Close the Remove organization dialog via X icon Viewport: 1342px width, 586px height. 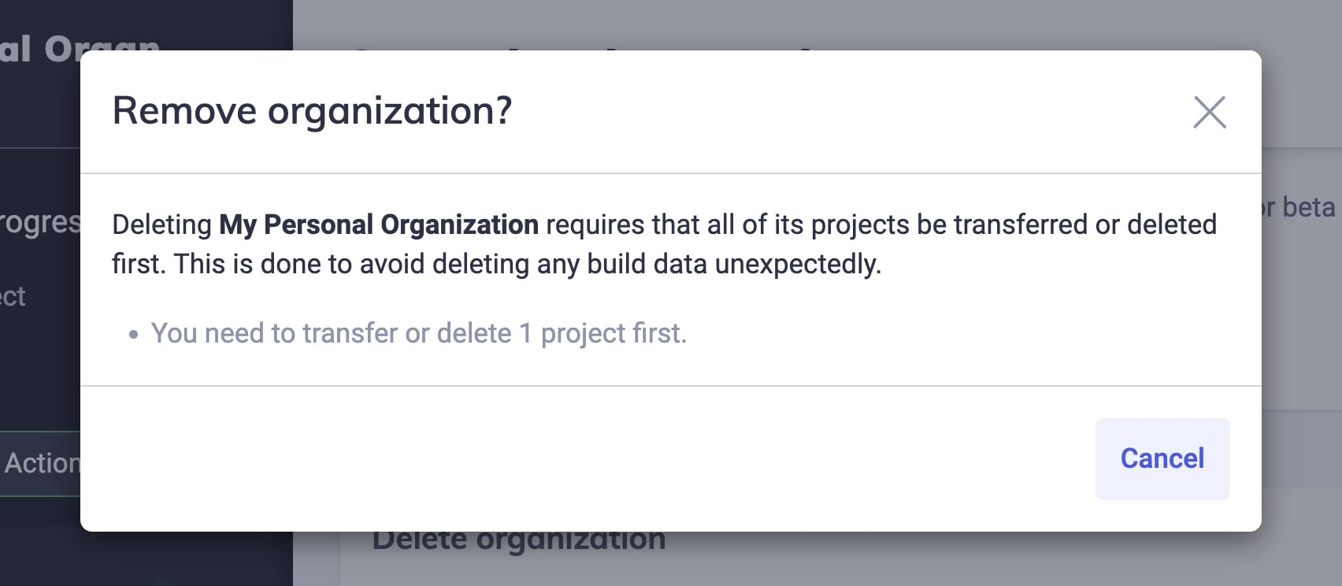(x=1210, y=113)
